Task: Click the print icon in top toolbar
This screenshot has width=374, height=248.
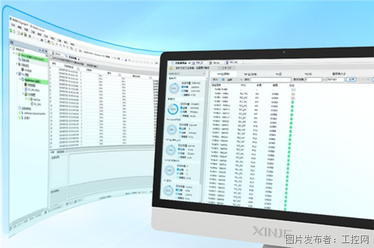Action: click(x=29, y=36)
